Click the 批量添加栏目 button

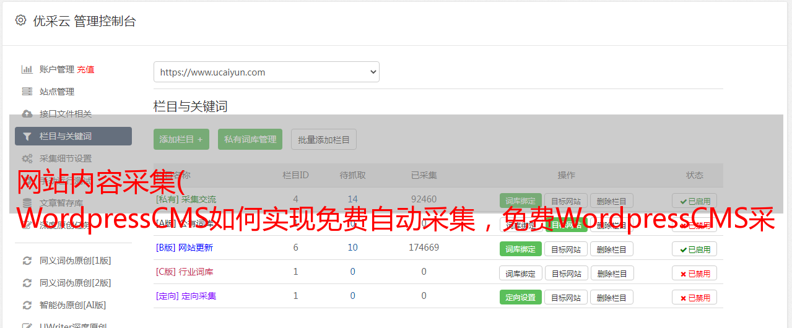click(324, 139)
